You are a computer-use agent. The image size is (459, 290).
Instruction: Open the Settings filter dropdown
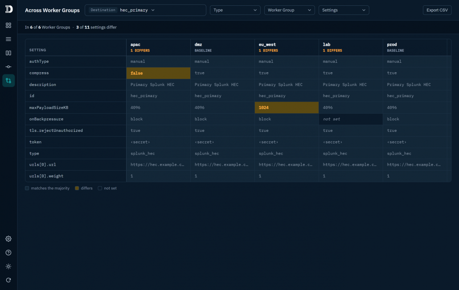click(x=344, y=10)
